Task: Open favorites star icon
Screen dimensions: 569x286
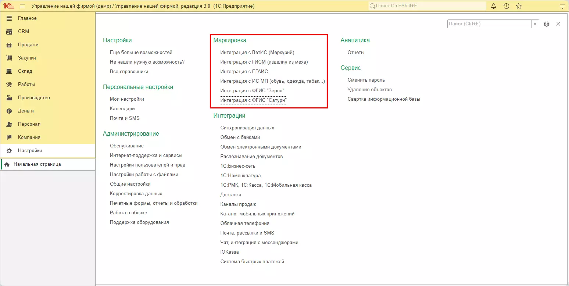Action: (x=519, y=6)
